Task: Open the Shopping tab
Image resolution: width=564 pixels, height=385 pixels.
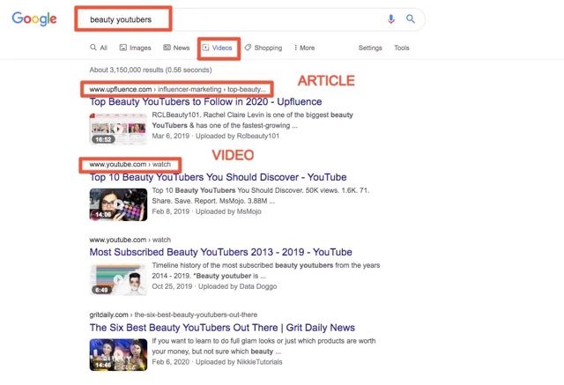Action: click(263, 48)
